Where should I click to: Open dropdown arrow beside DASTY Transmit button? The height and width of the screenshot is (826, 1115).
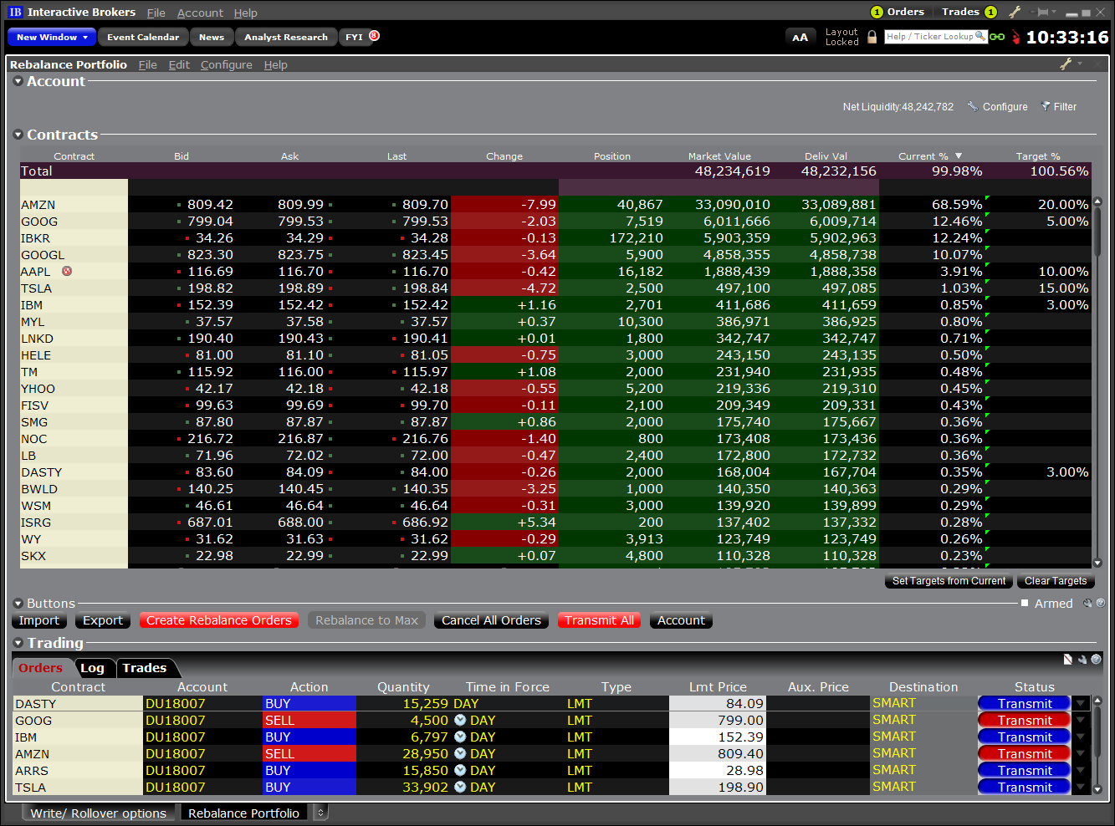[x=1081, y=704]
